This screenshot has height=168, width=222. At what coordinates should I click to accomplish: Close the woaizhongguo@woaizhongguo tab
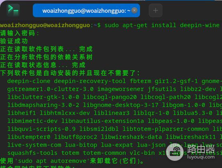click(x=134, y=10)
